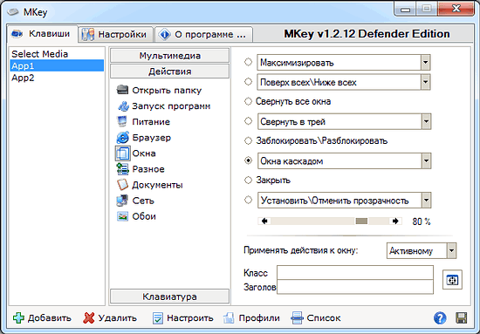The width and height of the screenshot is (480, 334).
Task: Click the Настроить button label
Action: 189,318
